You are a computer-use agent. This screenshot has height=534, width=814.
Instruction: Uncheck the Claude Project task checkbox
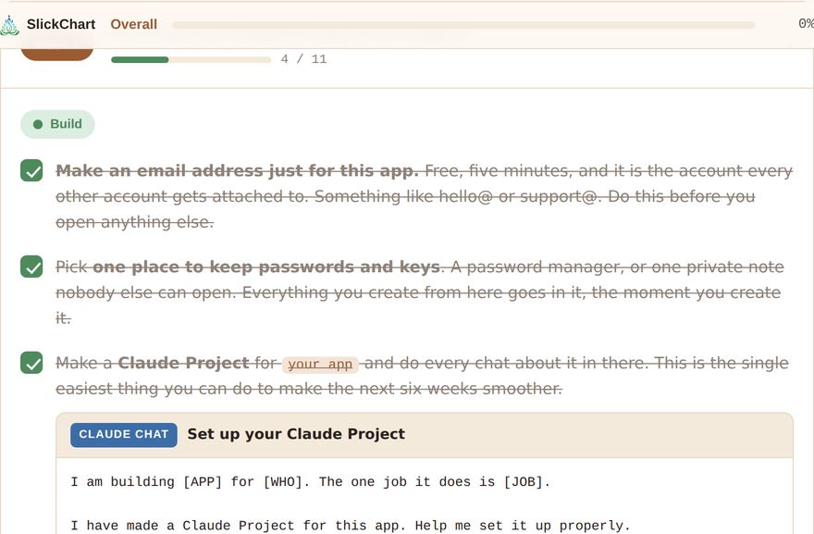pyautogui.click(x=31, y=363)
